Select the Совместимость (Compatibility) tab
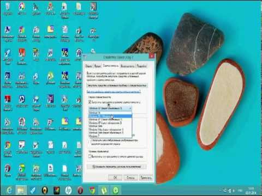The height and width of the screenshot is (196, 262). (x=111, y=66)
